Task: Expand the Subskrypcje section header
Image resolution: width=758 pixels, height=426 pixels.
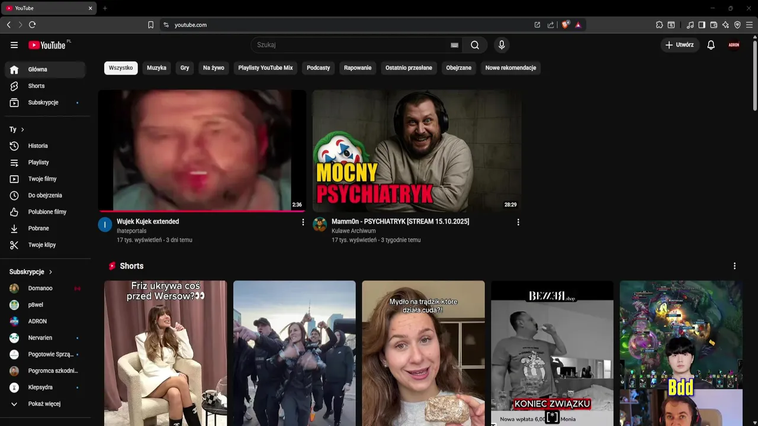Action: coord(31,272)
